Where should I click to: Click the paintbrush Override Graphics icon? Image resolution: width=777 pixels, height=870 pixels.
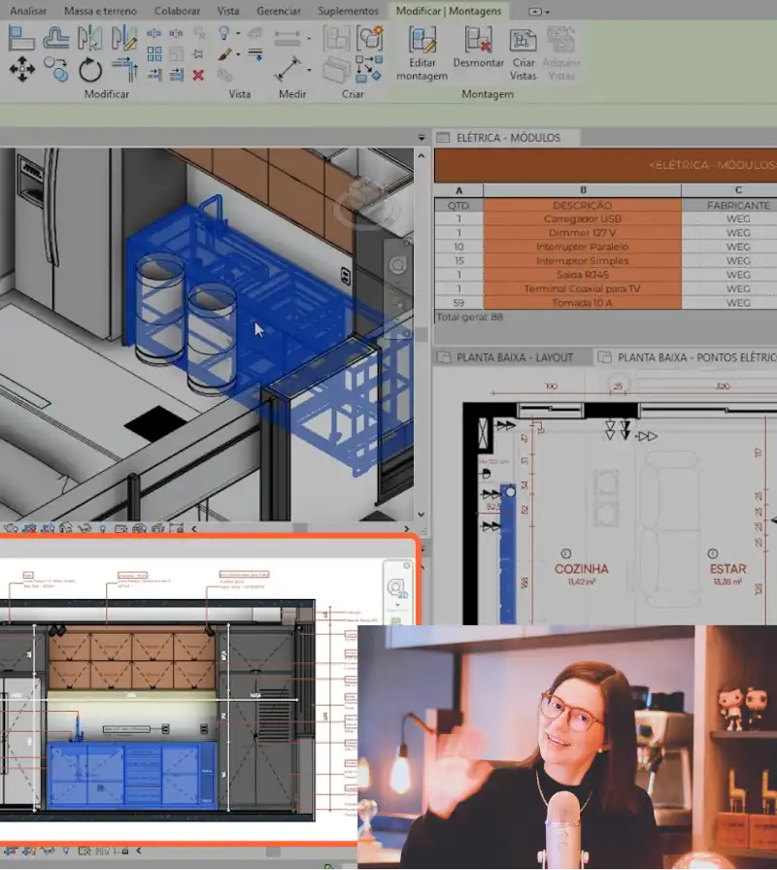pos(224,54)
